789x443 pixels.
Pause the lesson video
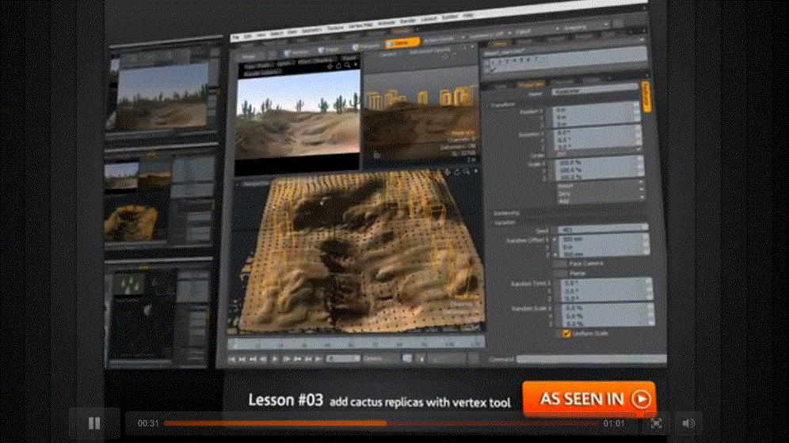tap(94, 423)
